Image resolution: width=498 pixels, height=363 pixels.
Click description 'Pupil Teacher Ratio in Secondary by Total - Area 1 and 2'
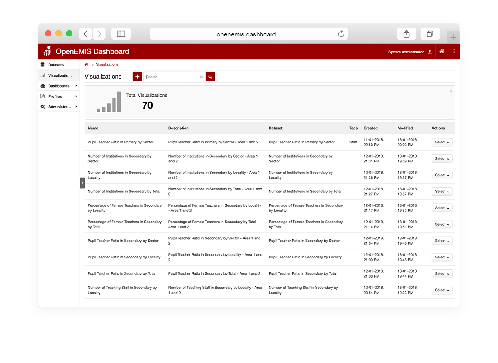pos(215,274)
